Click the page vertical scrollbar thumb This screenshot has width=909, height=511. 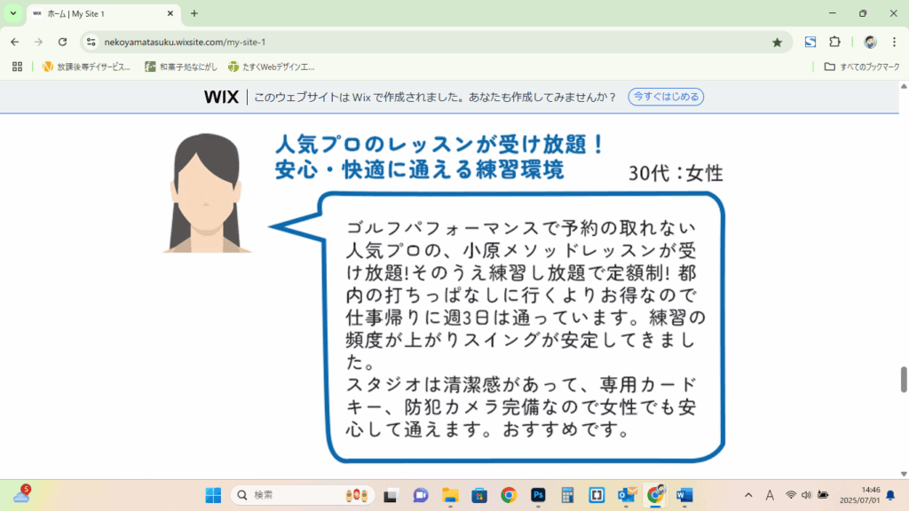tap(903, 380)
